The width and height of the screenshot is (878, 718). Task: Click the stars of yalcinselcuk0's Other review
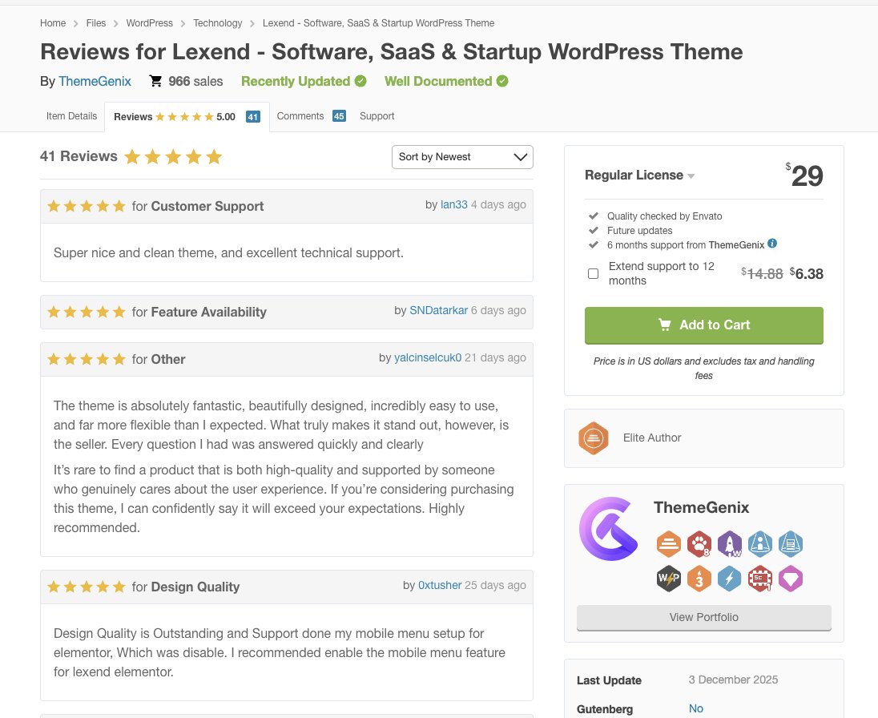click(87, 359)
